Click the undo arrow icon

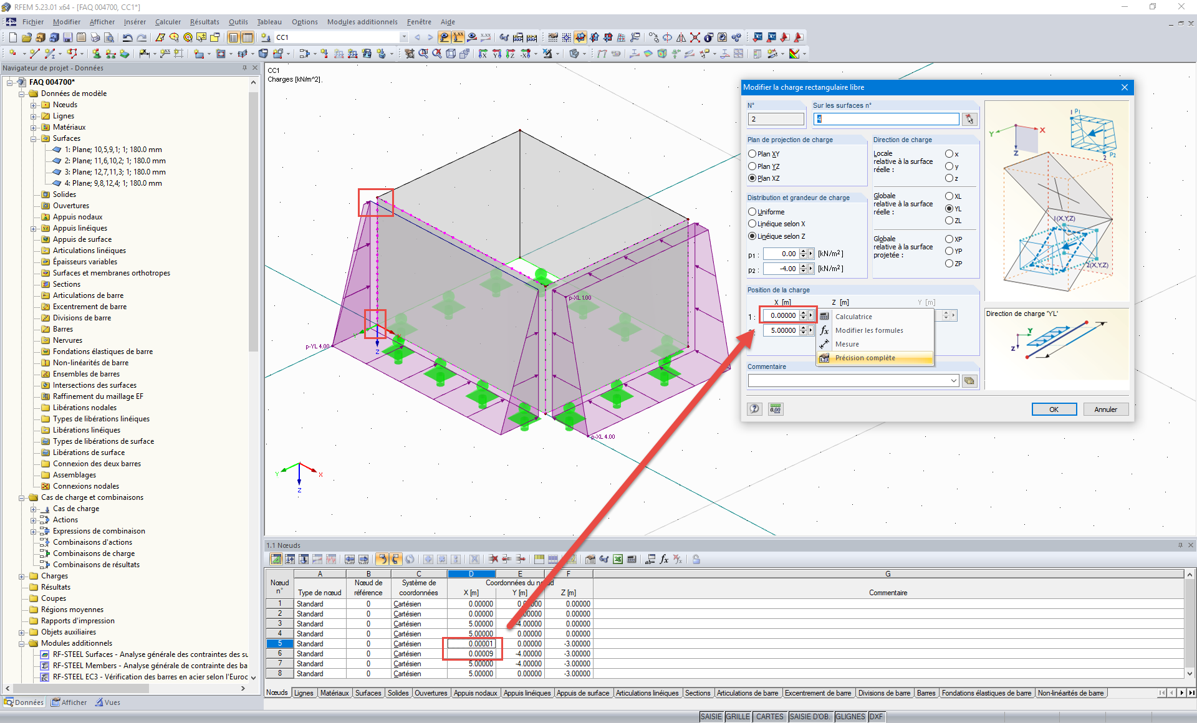pos(127,37)
